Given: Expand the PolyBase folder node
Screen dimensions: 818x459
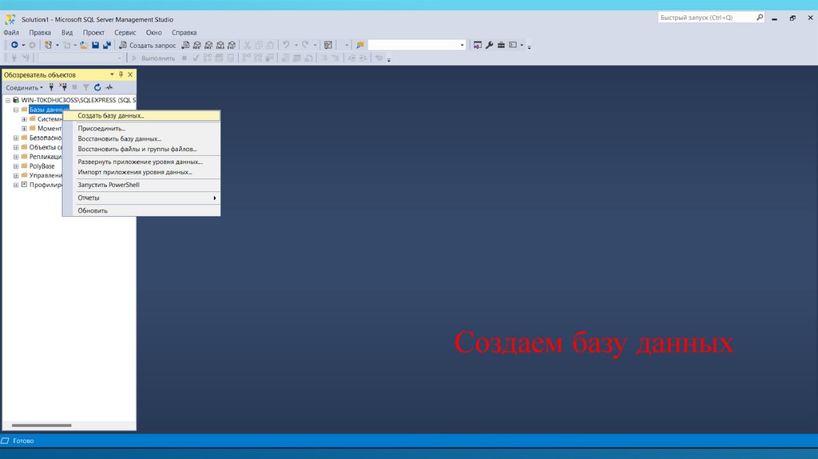Looking at the screenshot, I should 16,166.
